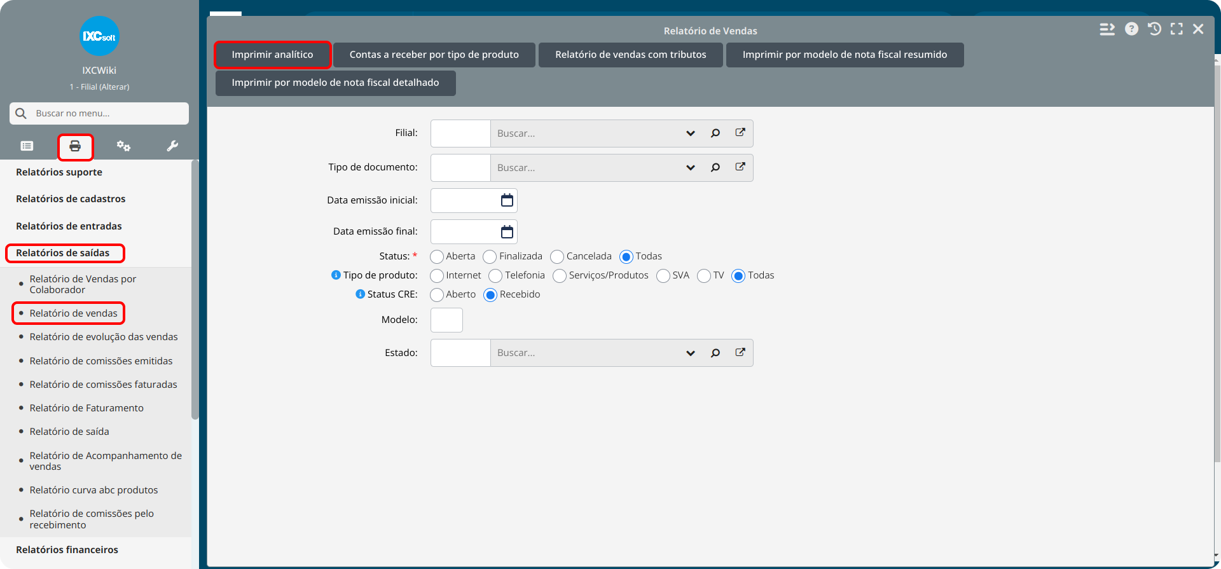Open calendar for Data emissão final
The image size is (1221, 569).
tap(507, 231)
